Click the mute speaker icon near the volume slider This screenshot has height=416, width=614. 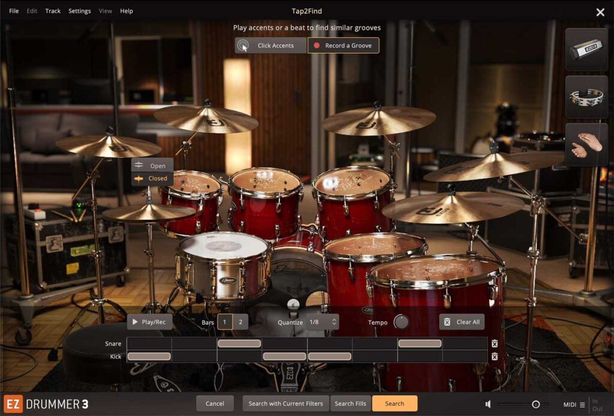pyautogui.click(x=487, y=403)
